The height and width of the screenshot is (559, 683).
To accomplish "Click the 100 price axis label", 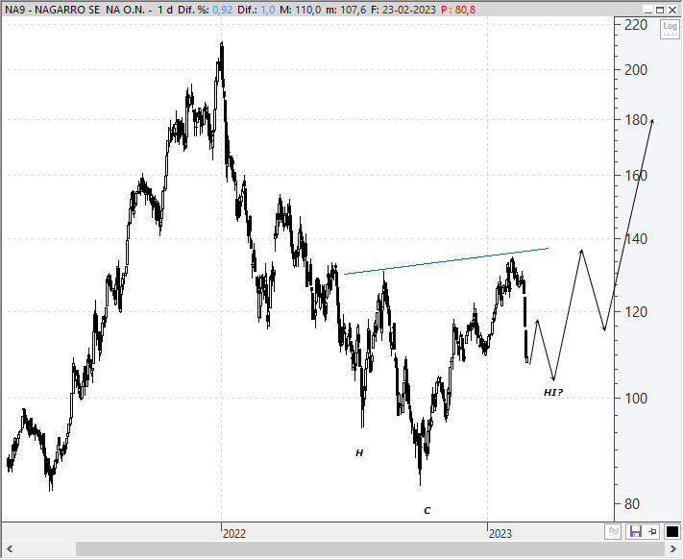I will click(x=636, y=398).
